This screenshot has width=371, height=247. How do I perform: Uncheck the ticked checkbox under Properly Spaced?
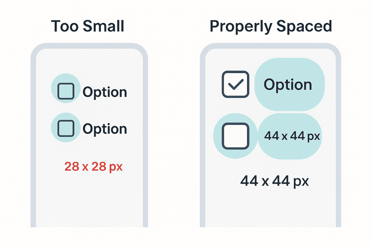point(235,84)
